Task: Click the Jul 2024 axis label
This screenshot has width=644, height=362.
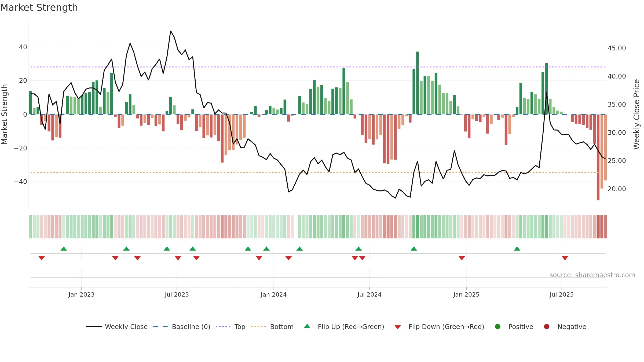Action: 369,294
